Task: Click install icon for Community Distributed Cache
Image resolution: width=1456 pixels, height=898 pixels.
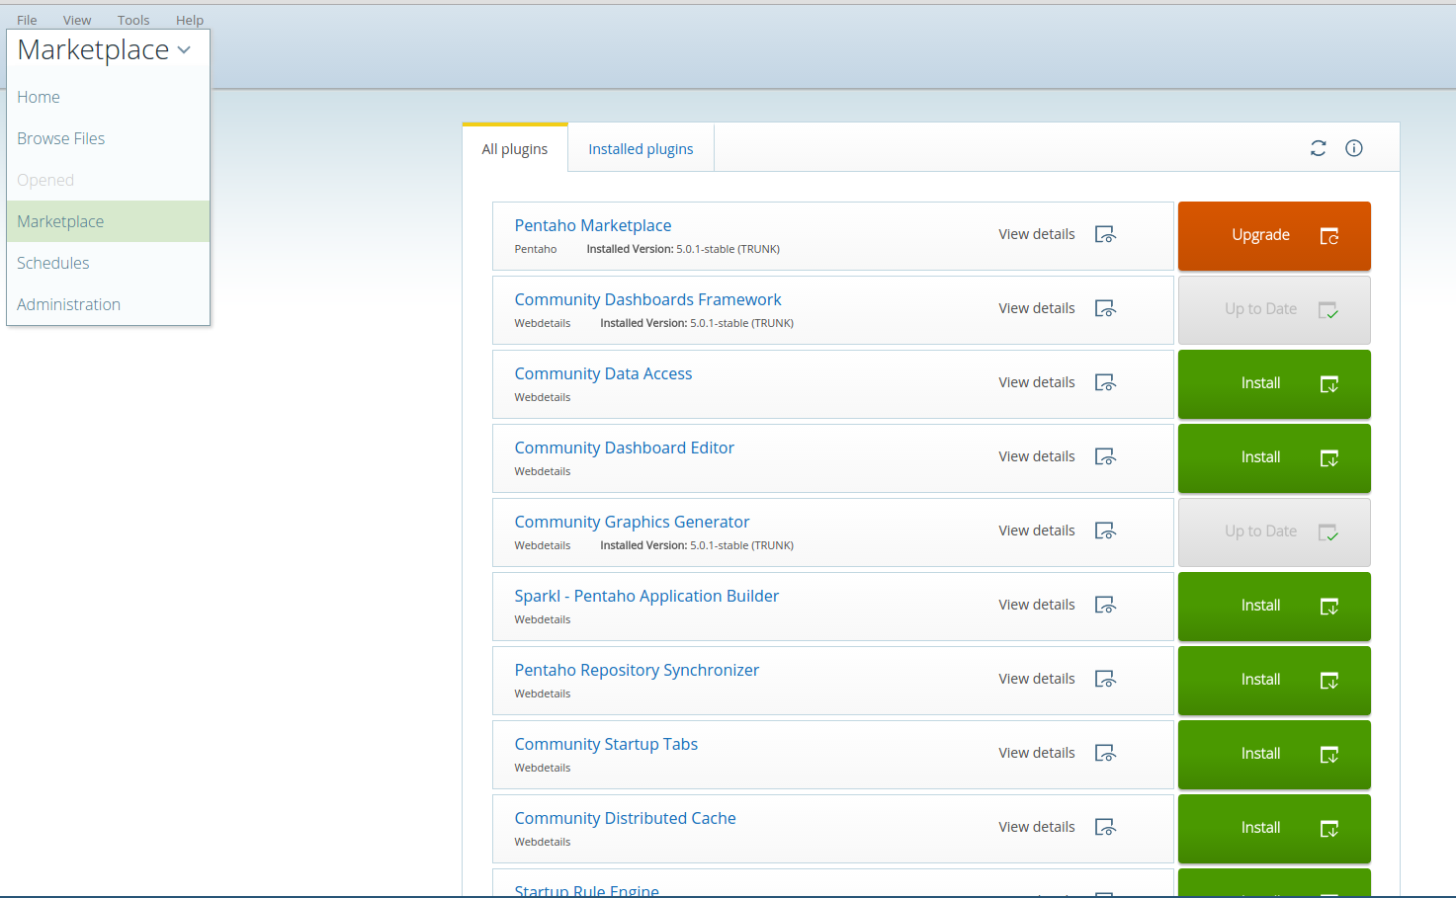Action: click(x=1329, y=829)
